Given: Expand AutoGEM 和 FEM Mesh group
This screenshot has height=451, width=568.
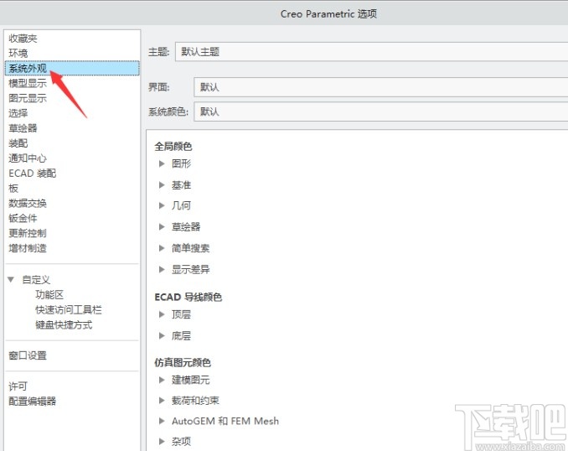Looking at the screenshot, I should 162,421.
